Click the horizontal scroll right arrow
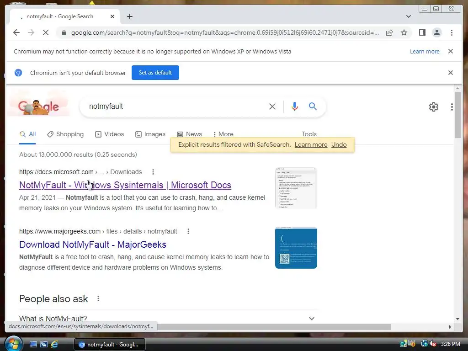 [x=450, y=327]
